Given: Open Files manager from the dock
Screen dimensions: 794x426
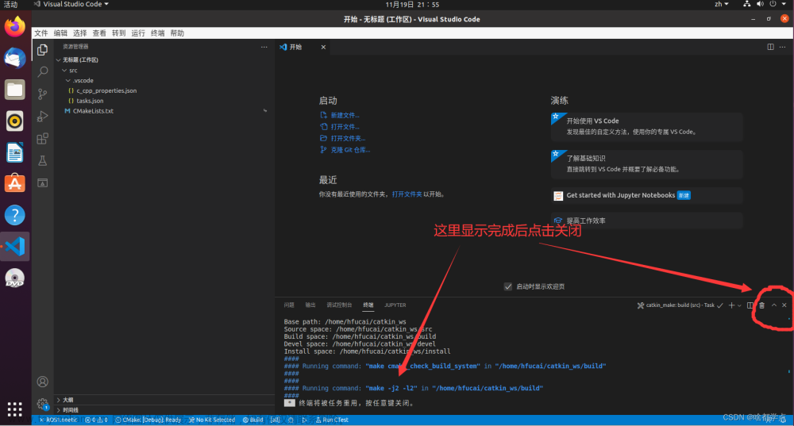Looking at the screenshot, I should point(14,90).
